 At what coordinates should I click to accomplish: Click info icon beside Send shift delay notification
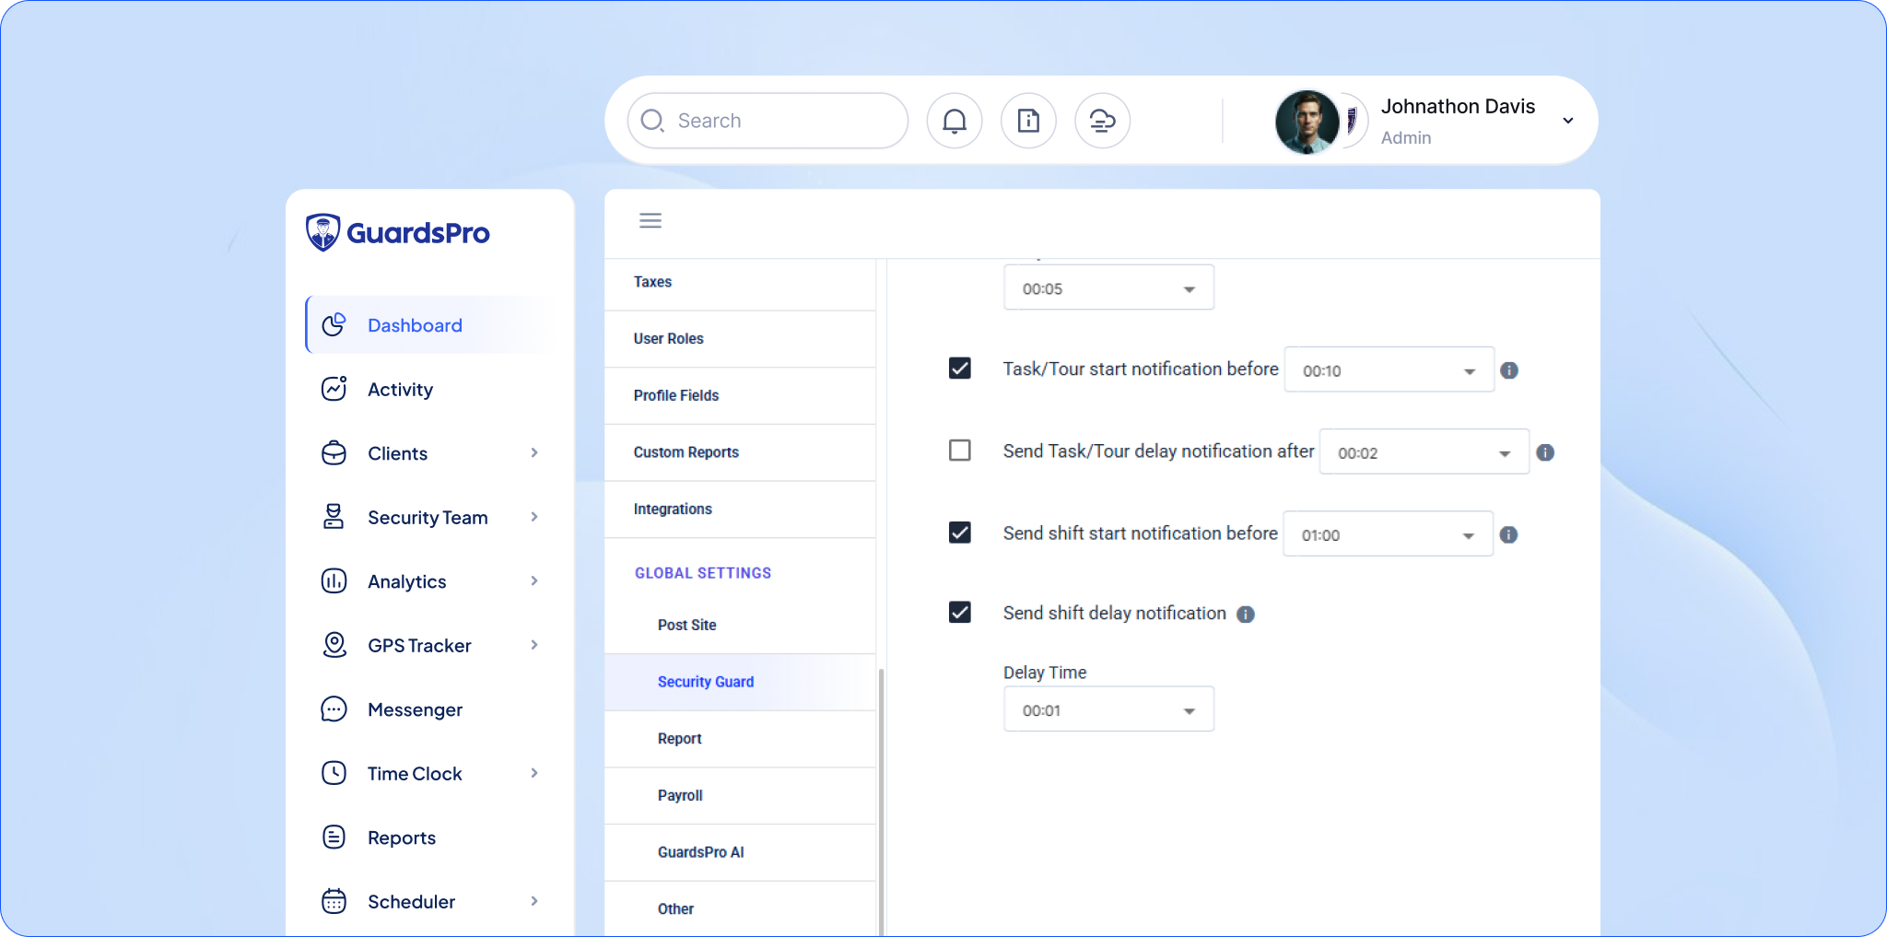tap(1246, 615)
